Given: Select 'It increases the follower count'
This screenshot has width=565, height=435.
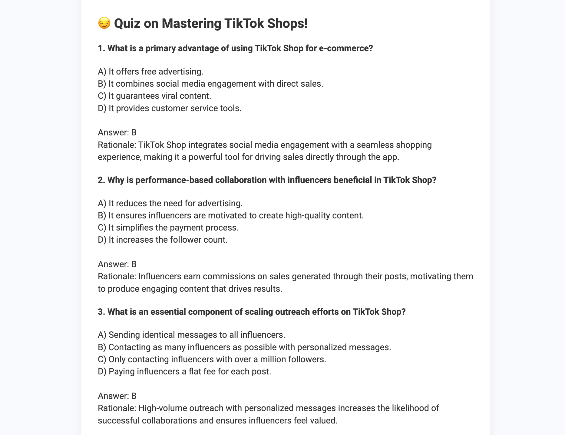Looking at the screenshot, I should tap(163, 240).
